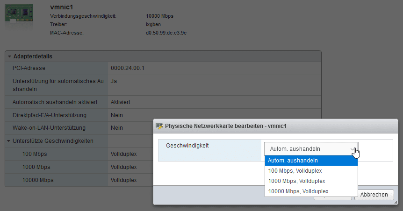Click the dialog resize grip corner
Viewport: 403px width, 211px height.
396,203
